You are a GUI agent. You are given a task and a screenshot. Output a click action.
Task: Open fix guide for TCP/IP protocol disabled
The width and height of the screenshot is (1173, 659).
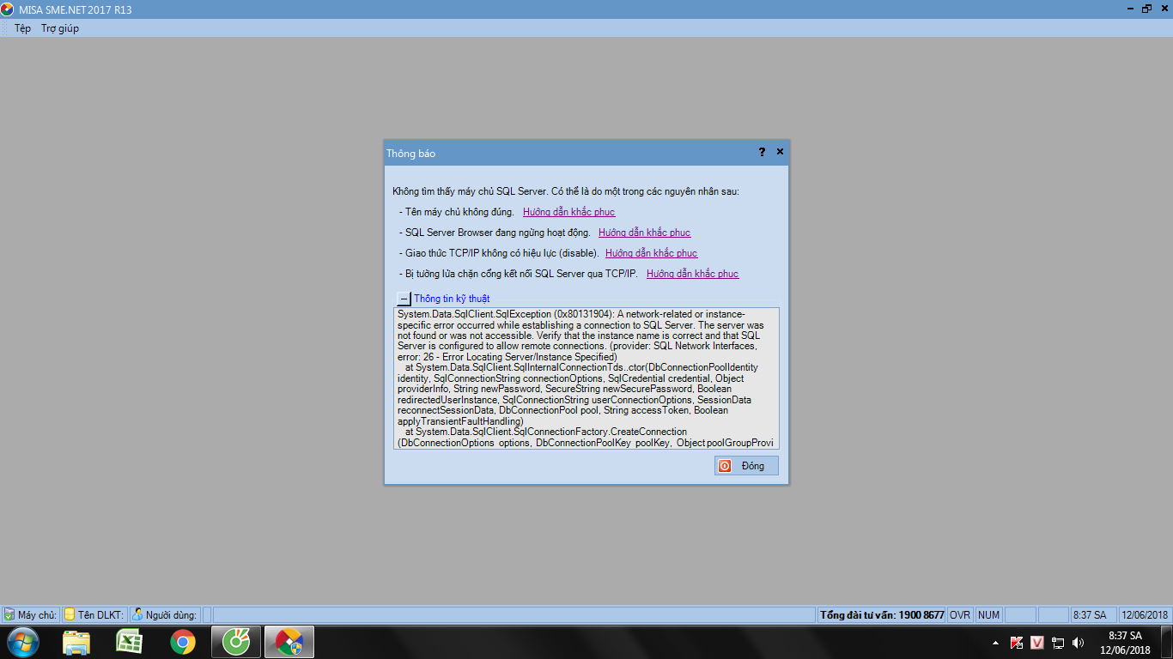(651, 253)
